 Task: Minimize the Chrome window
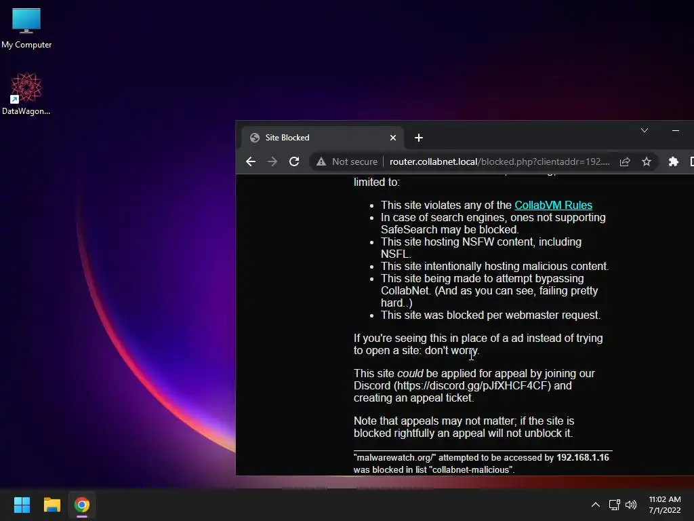coord(676,130)
